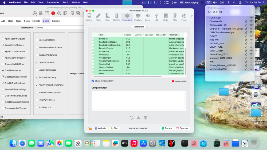Open the USB section

click(156, 17)
